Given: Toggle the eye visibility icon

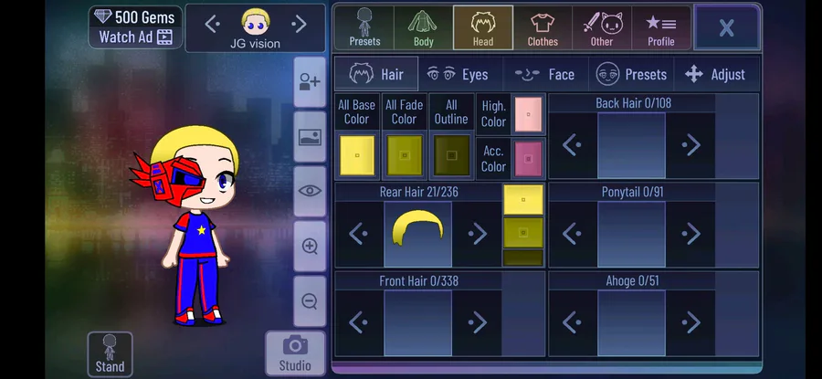Looking at the screenshot, I should click(310, 192).
